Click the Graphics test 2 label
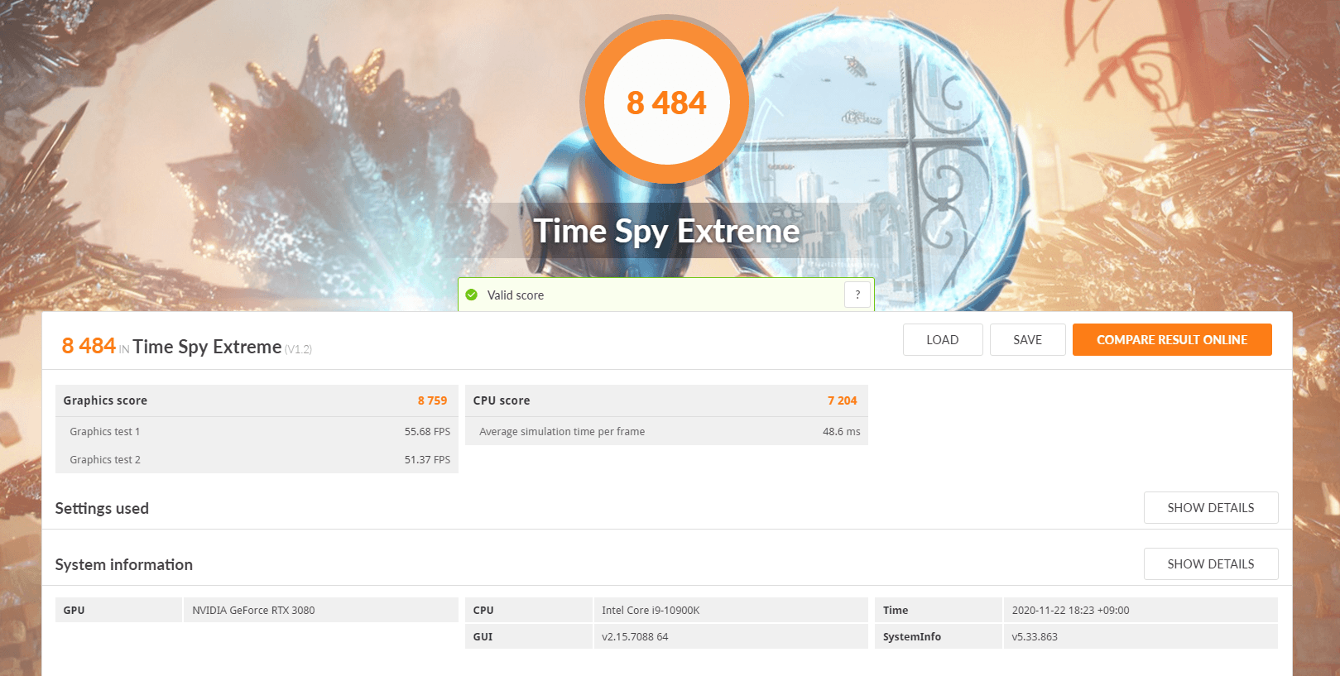1340x676 pixels. click(x=105, y=460)
